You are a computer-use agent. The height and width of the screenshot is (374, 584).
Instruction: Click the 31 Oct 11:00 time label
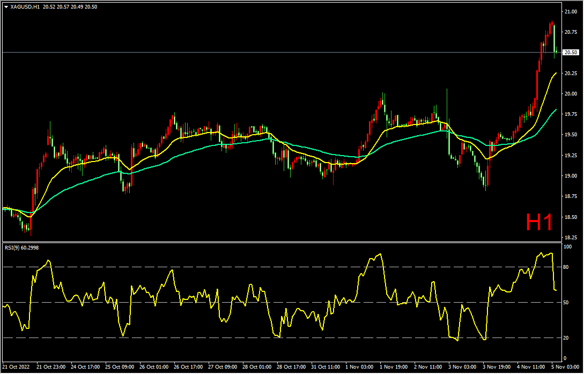[x=326, y=367]
